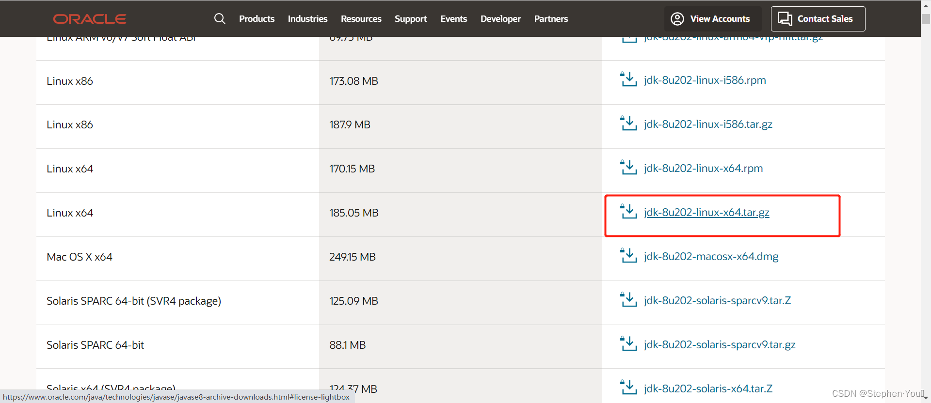This screenshot has width=931, height=403.
Task: Select the 170.15 MB size cell
Action: point(460,171)
